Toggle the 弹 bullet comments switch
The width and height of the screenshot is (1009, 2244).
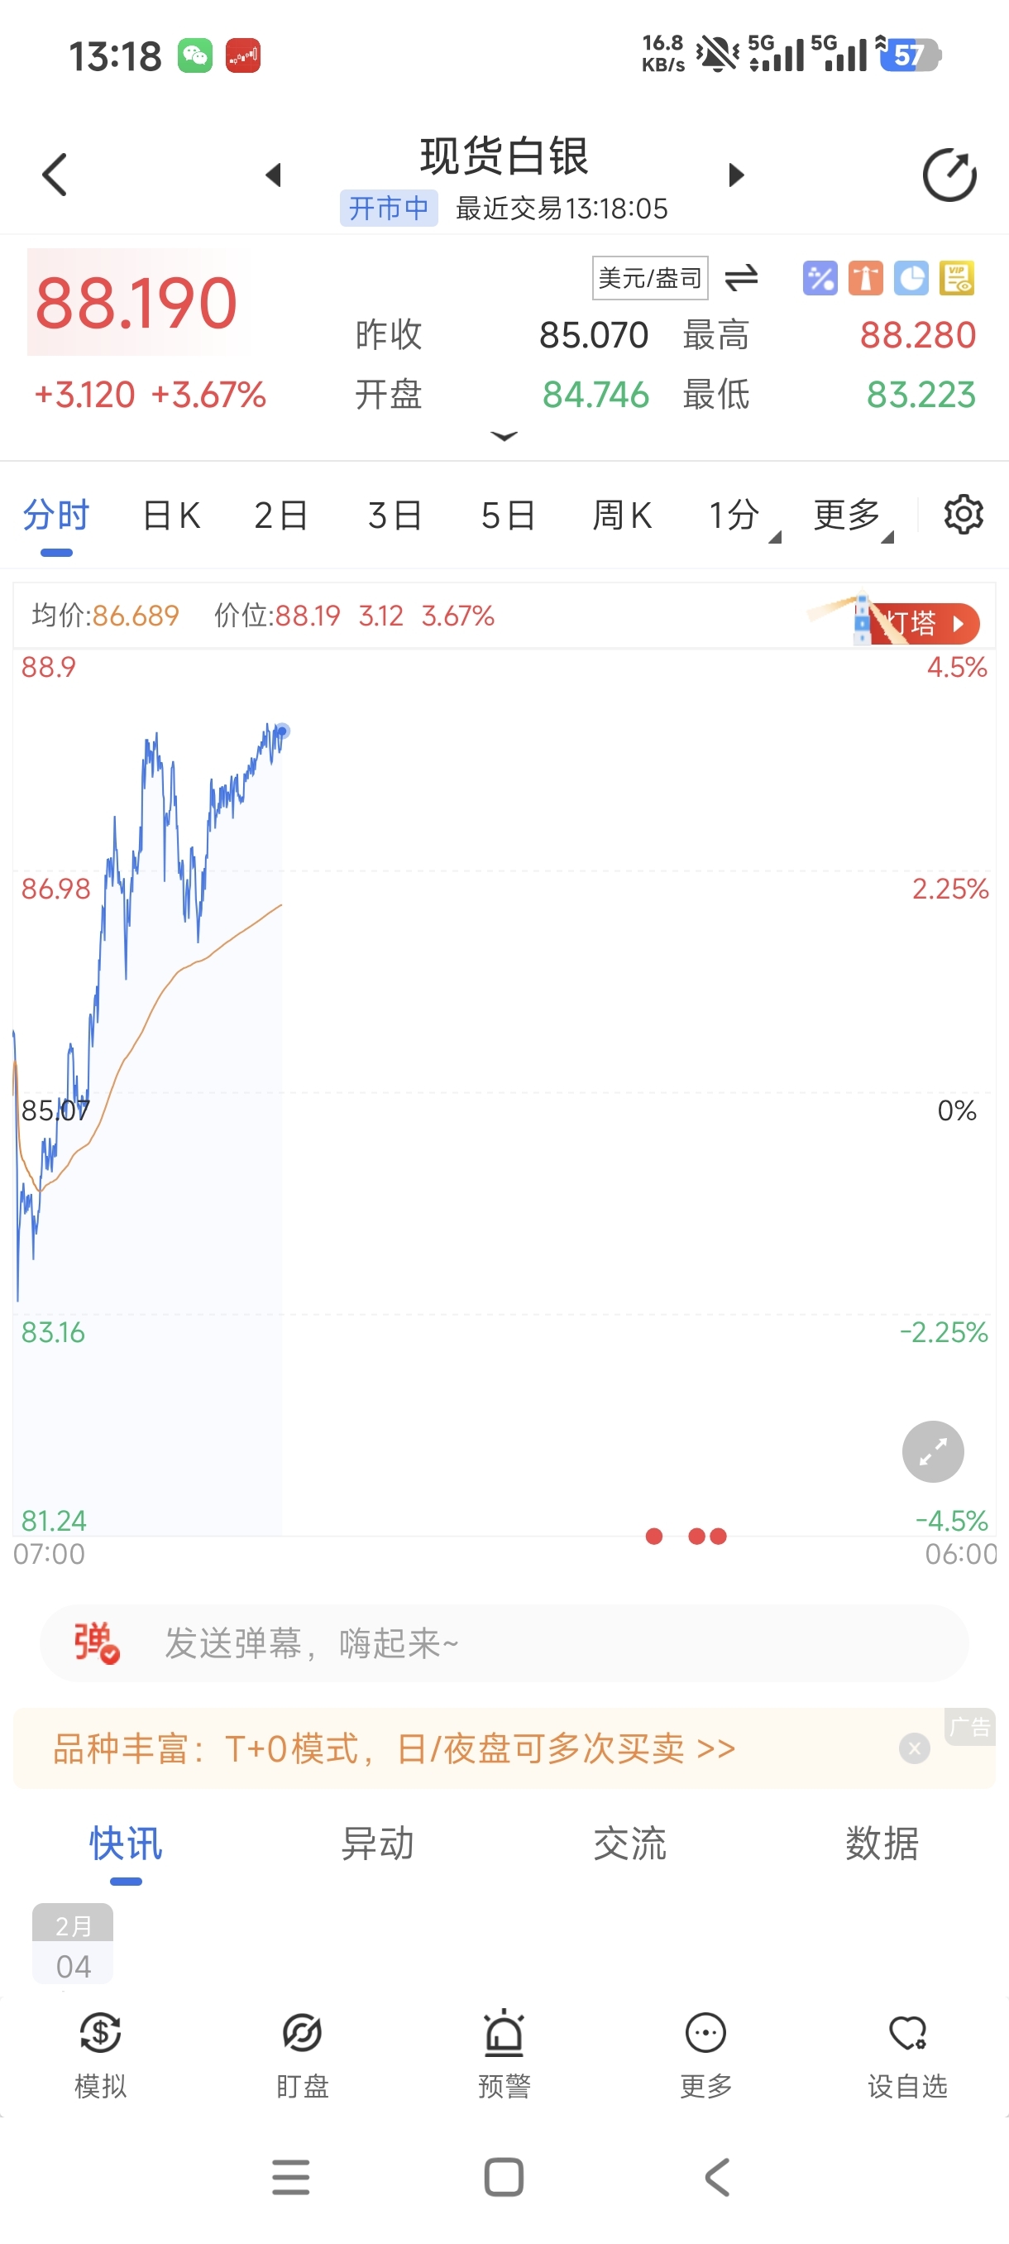96,1643
